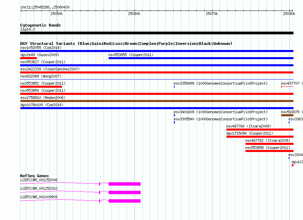
Task: Open esv3358499 (1000GenomesConsortiumPilotProject) label
Action: click(221, 83)
